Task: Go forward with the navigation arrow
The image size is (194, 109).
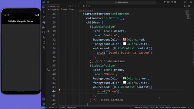Action: tap(84, 2)
